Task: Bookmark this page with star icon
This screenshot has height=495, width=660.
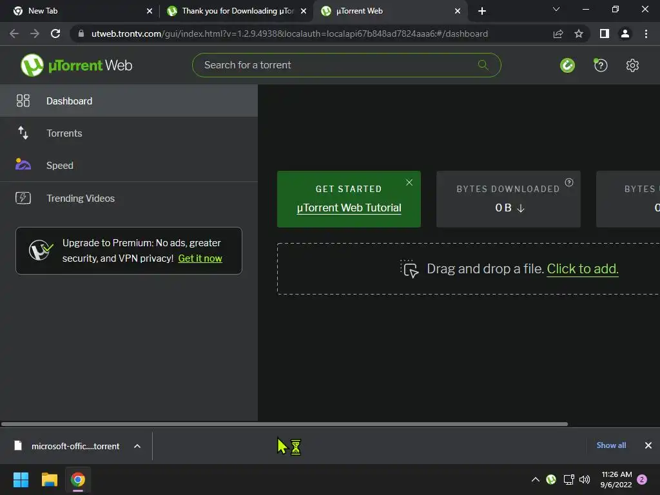Action: [579, 34]
